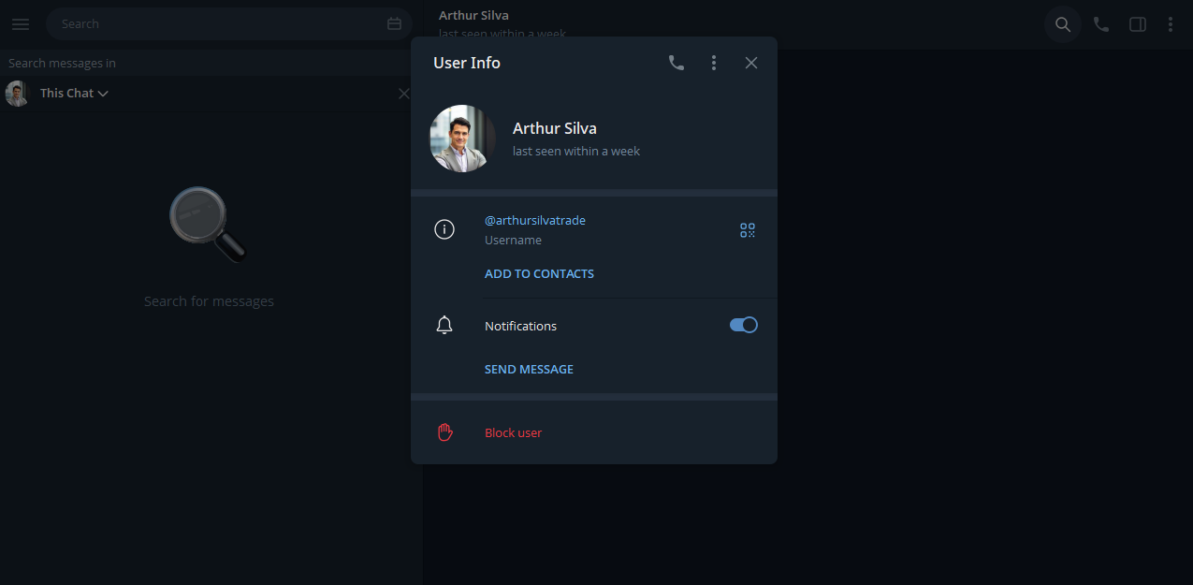Open the three-dot menu in User Info
This screenshot has height=585, width=1193.
[x=714, y=63]
